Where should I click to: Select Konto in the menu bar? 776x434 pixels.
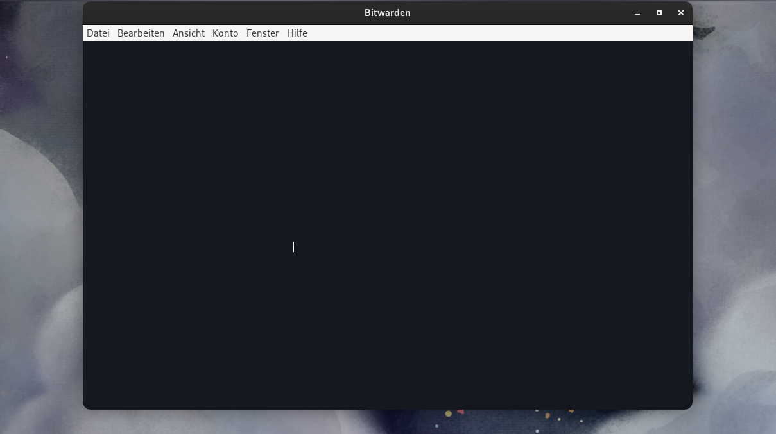pos(225,33)
